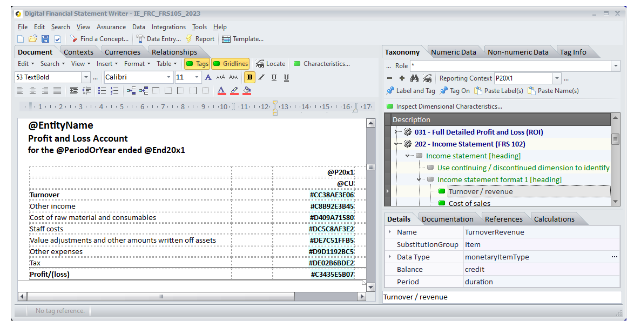The height and width of the screenshot is (327, 634).
Task: Click the center alignment icon
Action: click(33, 91)
